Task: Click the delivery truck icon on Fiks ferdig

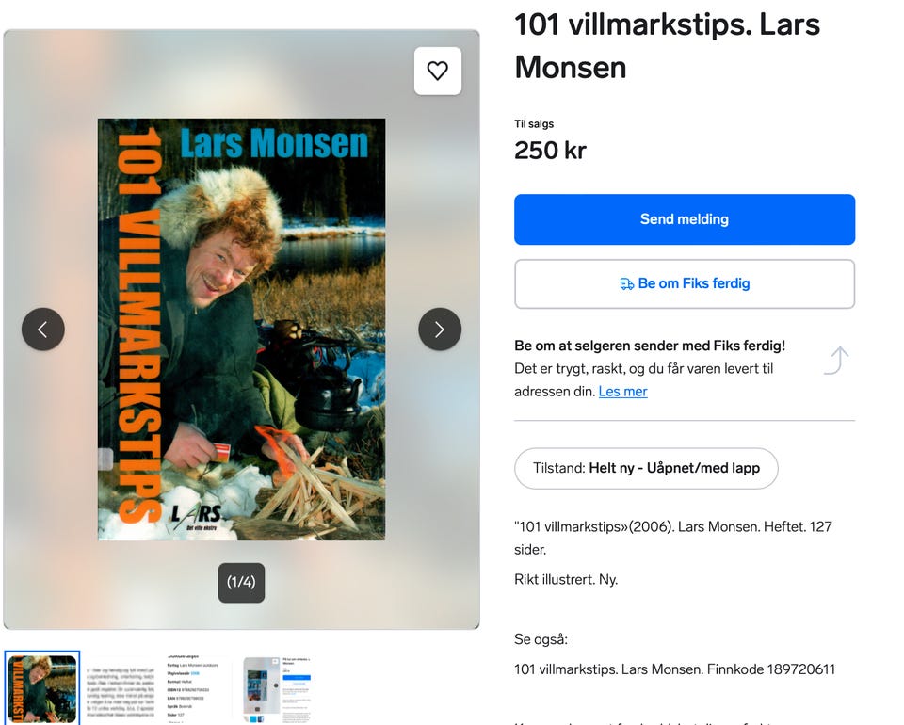Action: coord(627,283)
